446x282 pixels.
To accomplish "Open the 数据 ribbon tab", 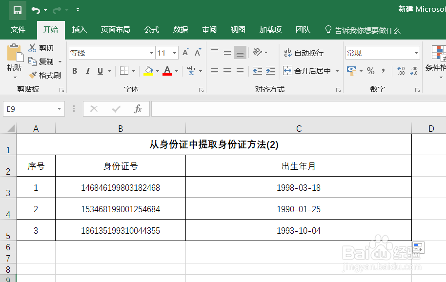I will 180,29.
